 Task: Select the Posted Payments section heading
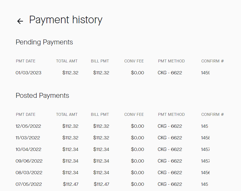(x=42, y=95)
